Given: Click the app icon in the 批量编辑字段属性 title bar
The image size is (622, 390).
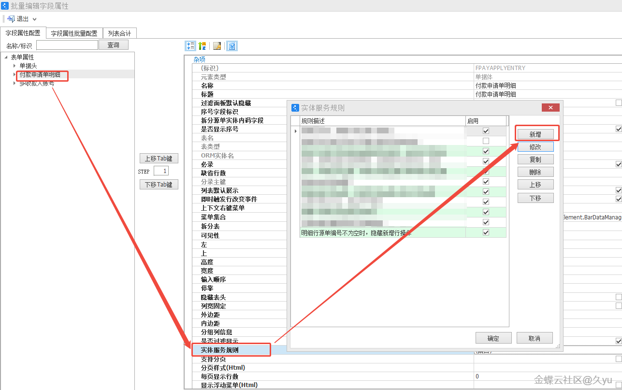Looking at the screenshot, I should tap(5, 6).
